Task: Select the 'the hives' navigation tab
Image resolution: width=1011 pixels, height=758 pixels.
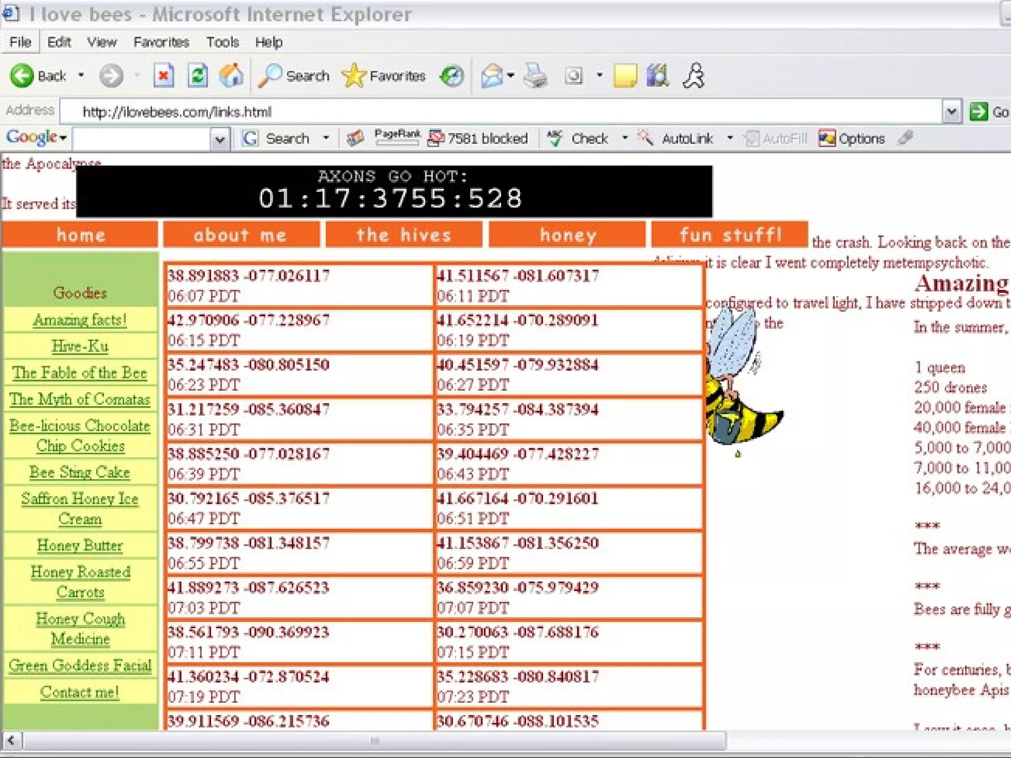Action: click(403, 235)
